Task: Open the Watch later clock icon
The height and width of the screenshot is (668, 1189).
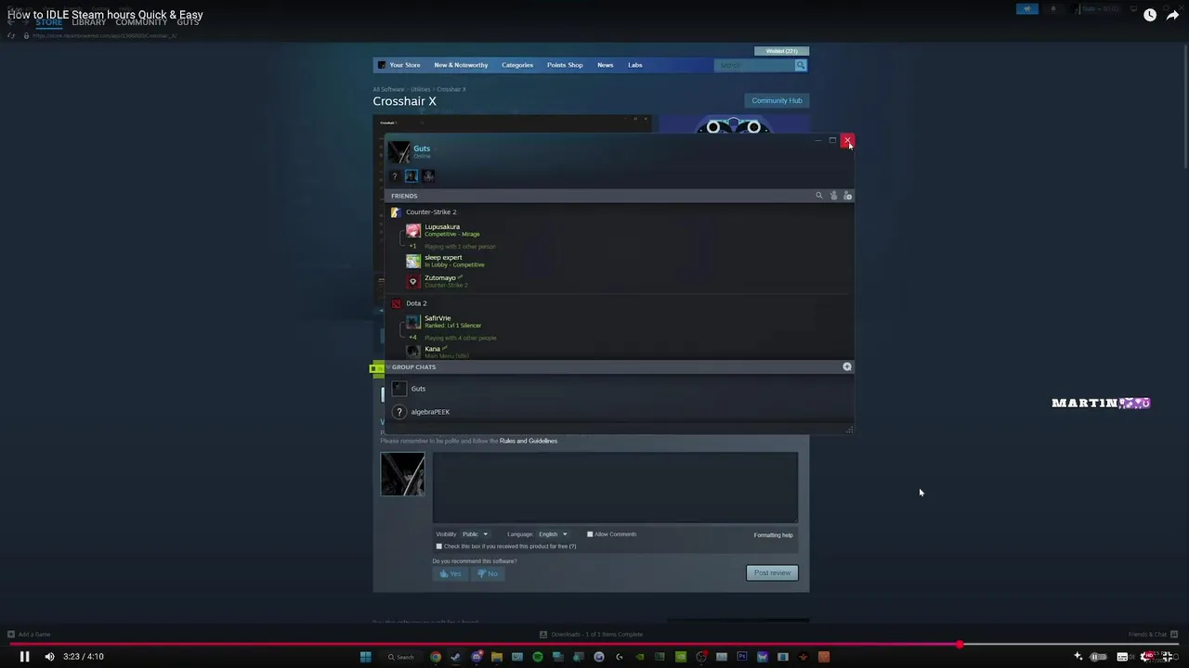Action: point(1150,15)
